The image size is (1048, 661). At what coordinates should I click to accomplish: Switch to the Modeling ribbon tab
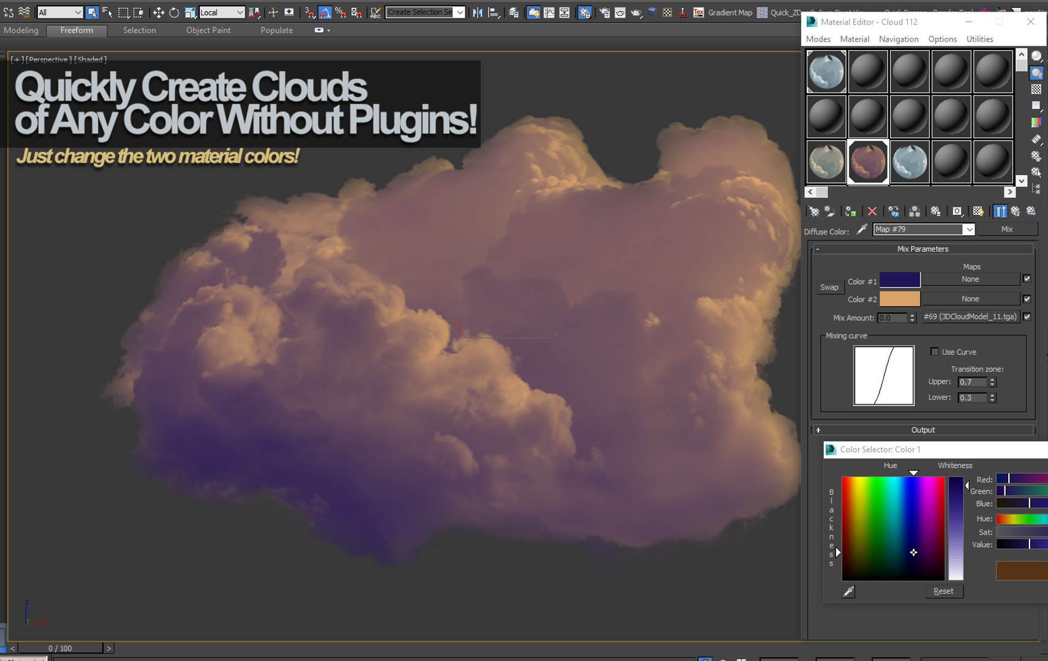click(21, 30)
